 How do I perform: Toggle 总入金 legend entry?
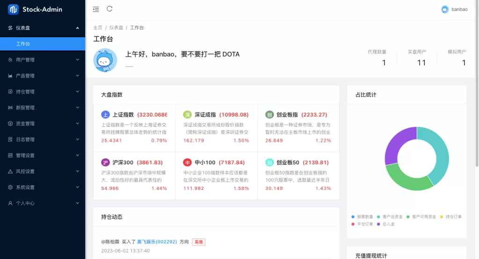pos(385,224)
